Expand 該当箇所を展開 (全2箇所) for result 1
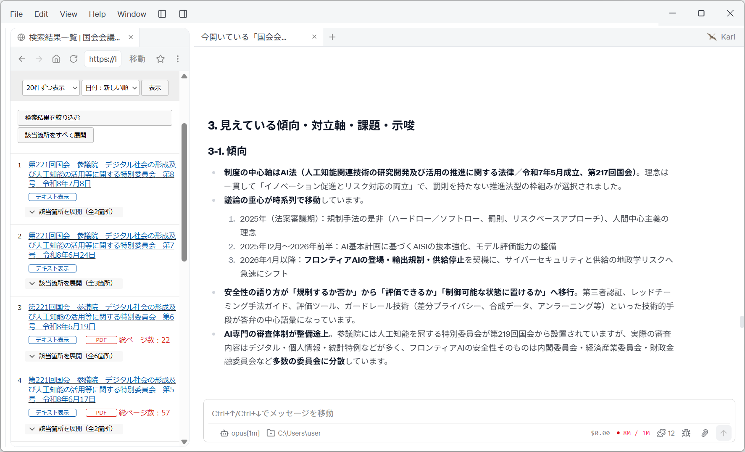This screenshot has height=452, width=745. pyautogui.click(x=74, y=212)
